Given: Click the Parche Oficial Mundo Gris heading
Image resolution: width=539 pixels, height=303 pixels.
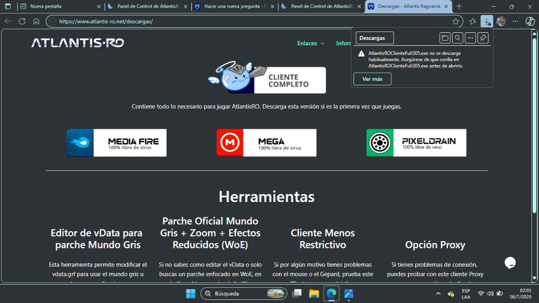Looking at the screenshot, I should pyautogui.click(x=210, y=233).
